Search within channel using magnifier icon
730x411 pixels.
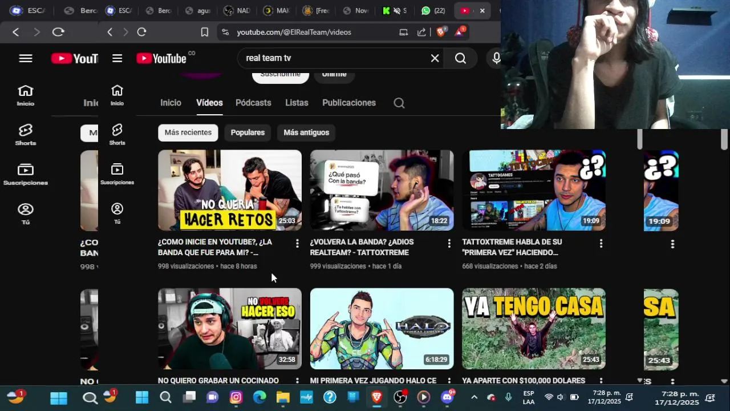click(x=399, y=103)
